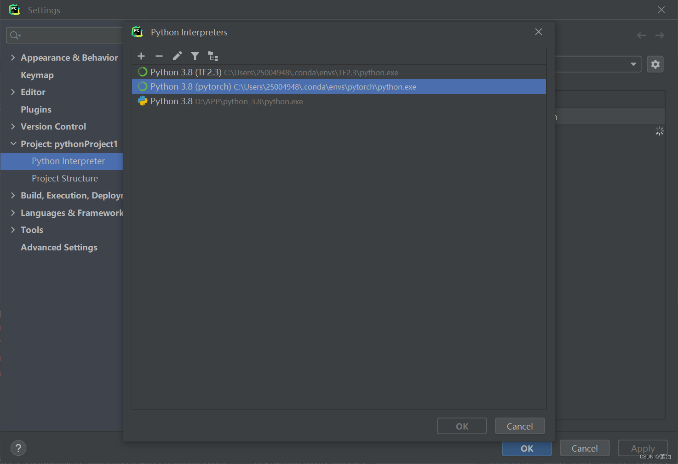The width and height of the screenshot is (678, 464).
Task: Collapse Project: pythonProject1 section
Action: click(x=13, y=144)
